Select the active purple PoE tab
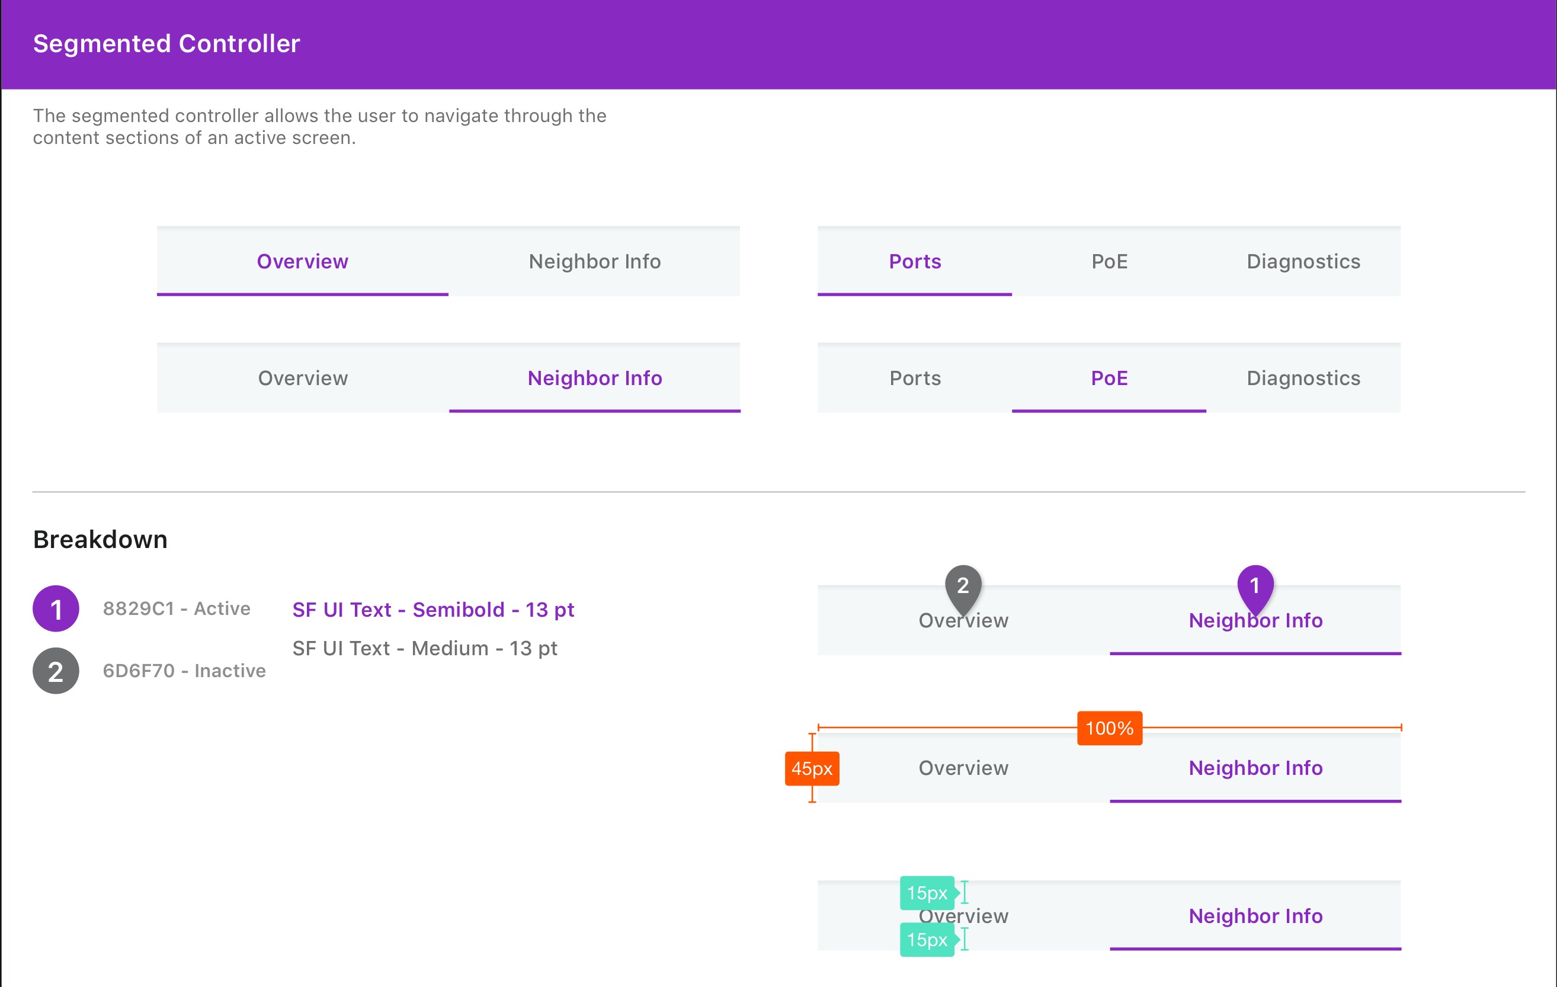Screen dimensions: 1557x987 click(1109, 378)
